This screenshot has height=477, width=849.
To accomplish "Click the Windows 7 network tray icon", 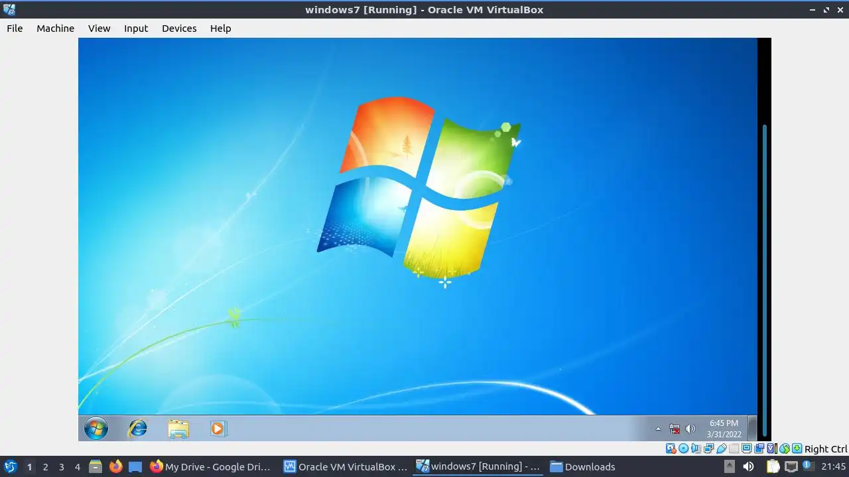I will coord(675,429).
